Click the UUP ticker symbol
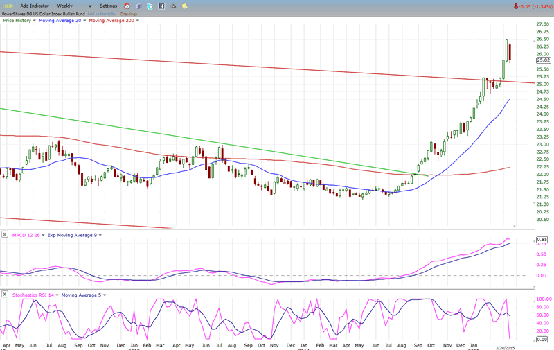Viewport: 554px width, 350px height. click(7, 6)
